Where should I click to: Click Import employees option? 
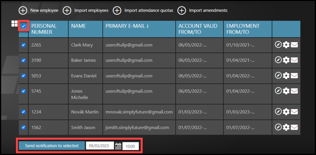point(86,10)
